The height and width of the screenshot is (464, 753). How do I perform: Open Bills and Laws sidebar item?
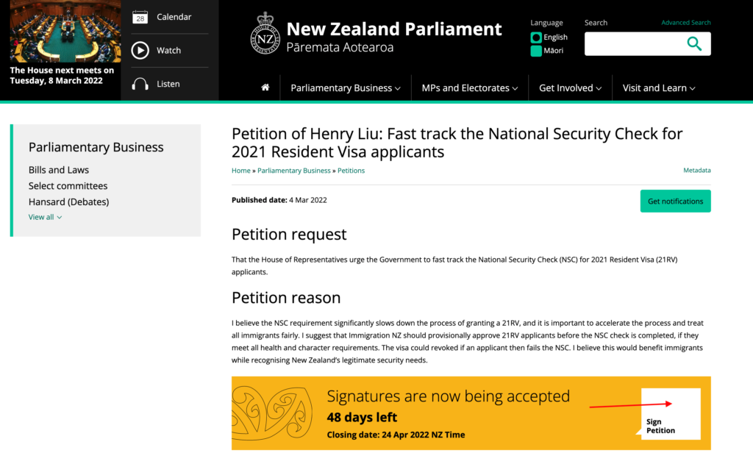[59, 170]
